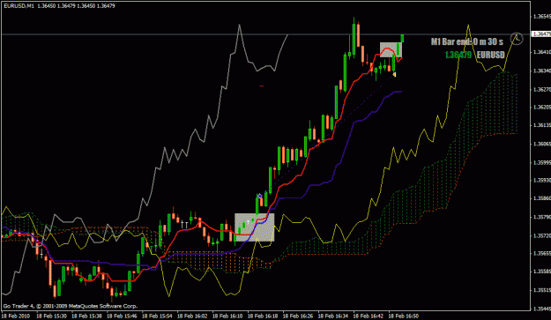Click the 1.3599 price axis label
The height and width of the screenshot is (320, 551).
click(x=541, y=162)
